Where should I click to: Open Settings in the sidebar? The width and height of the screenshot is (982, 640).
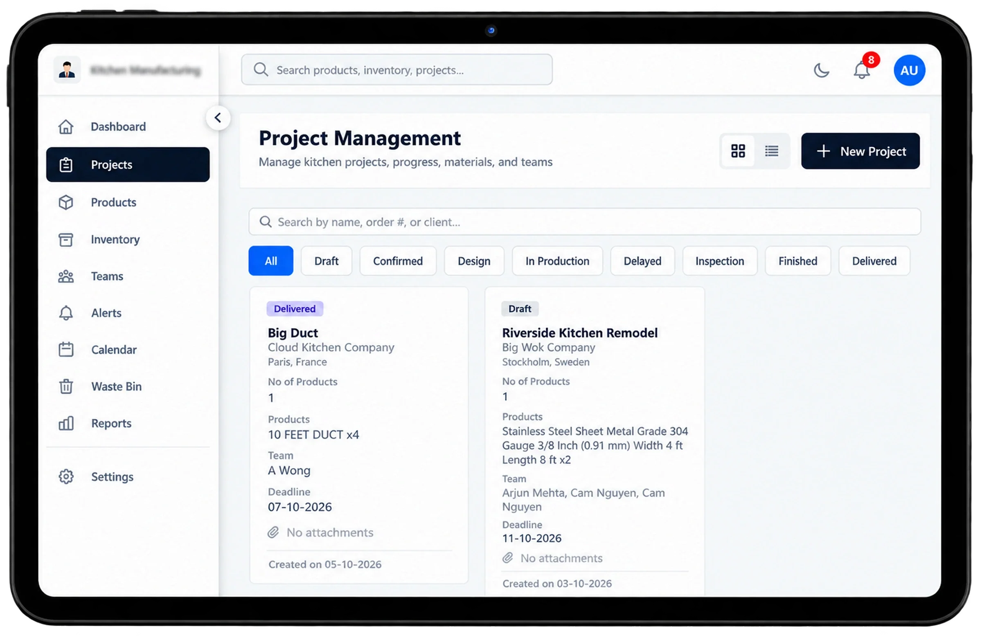point(128,477)
